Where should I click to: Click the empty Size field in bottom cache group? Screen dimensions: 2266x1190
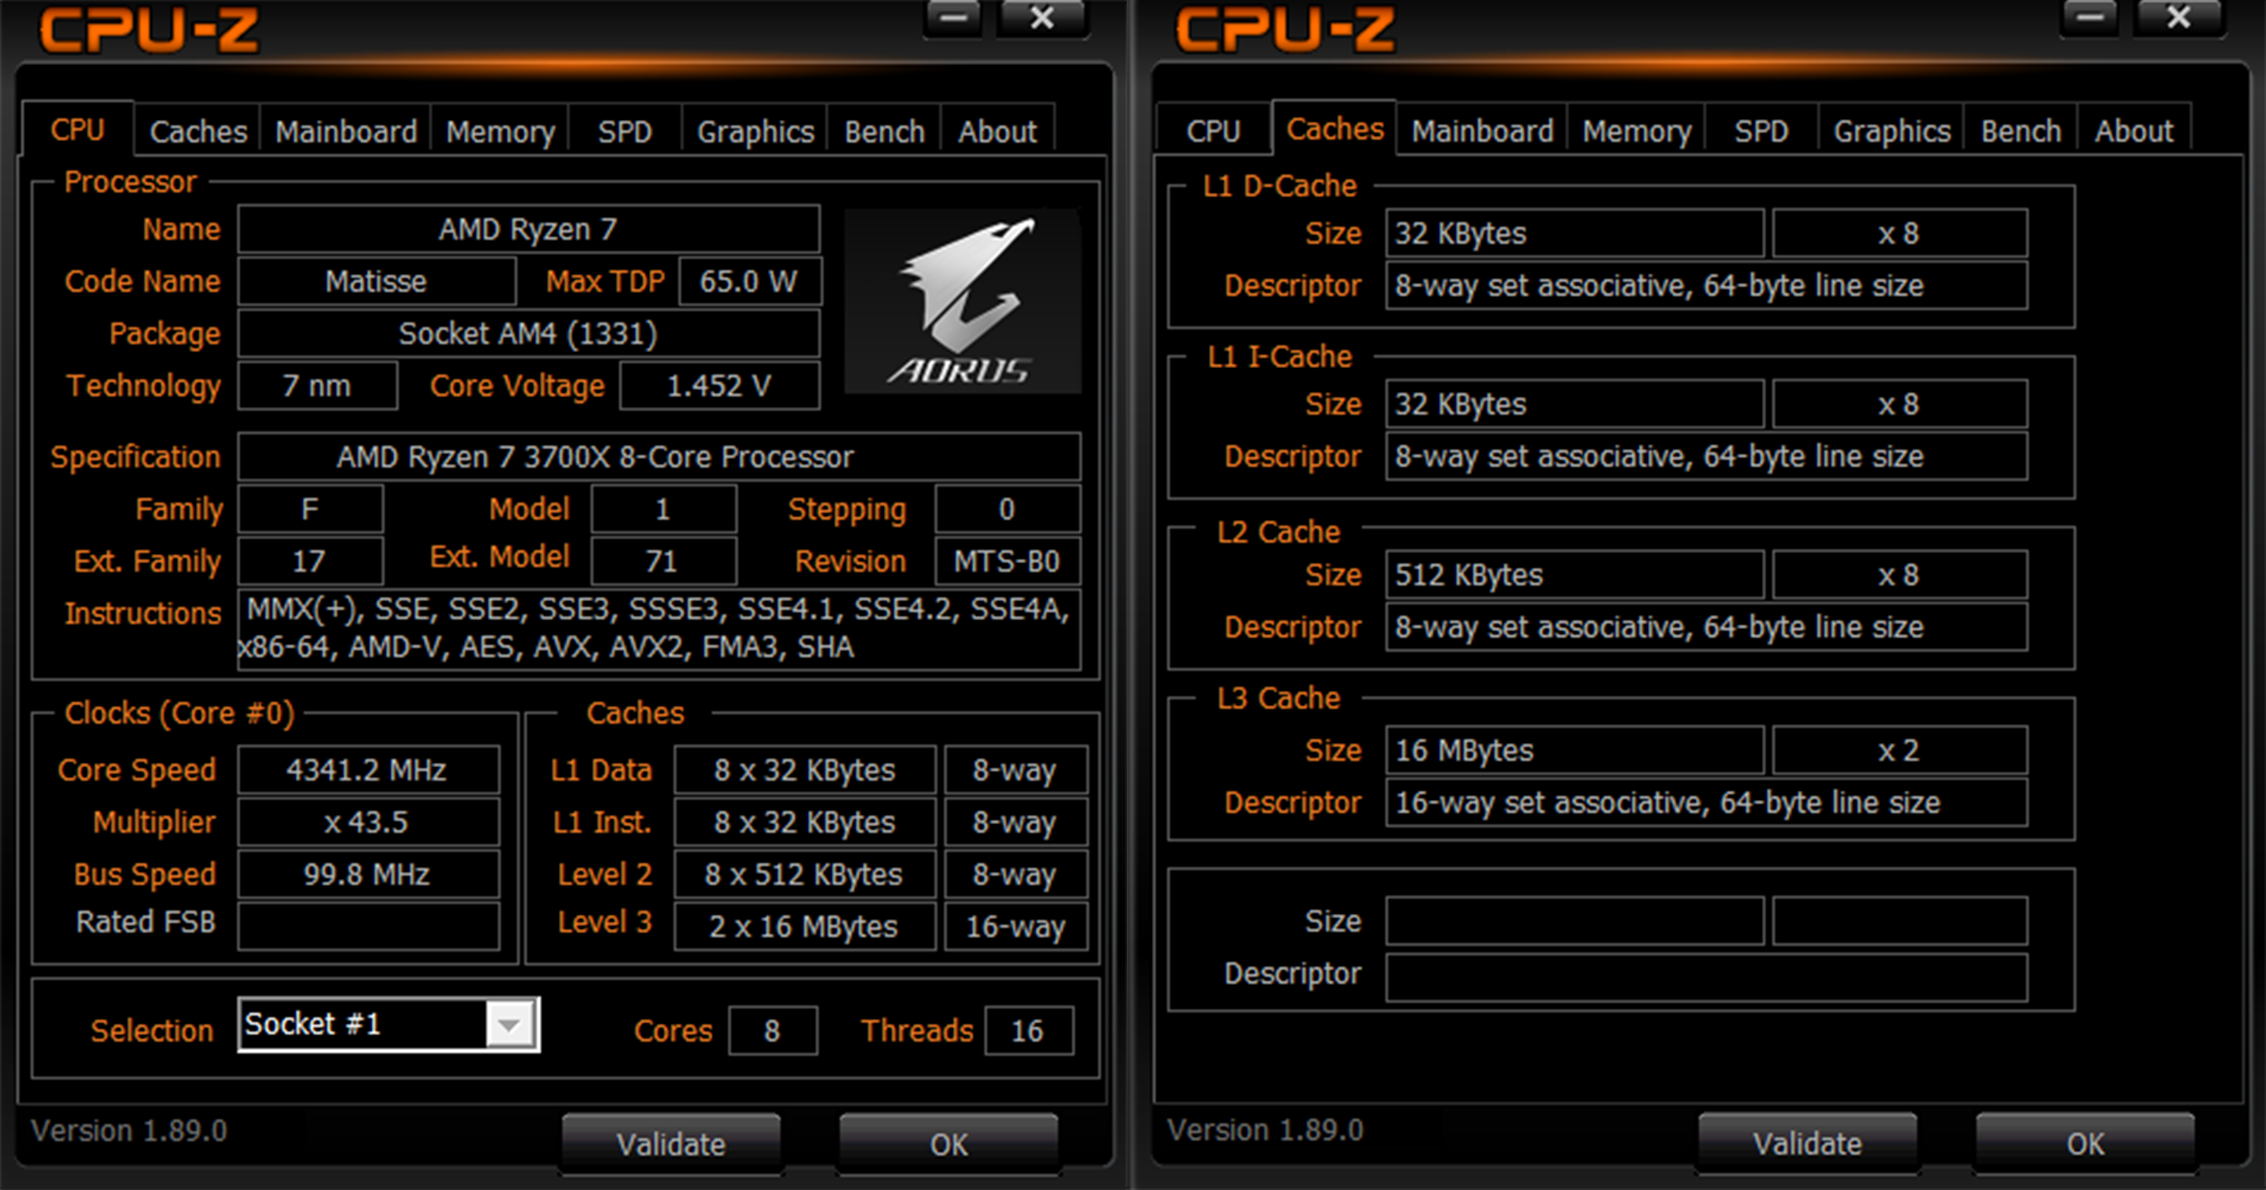point(1575,920)
